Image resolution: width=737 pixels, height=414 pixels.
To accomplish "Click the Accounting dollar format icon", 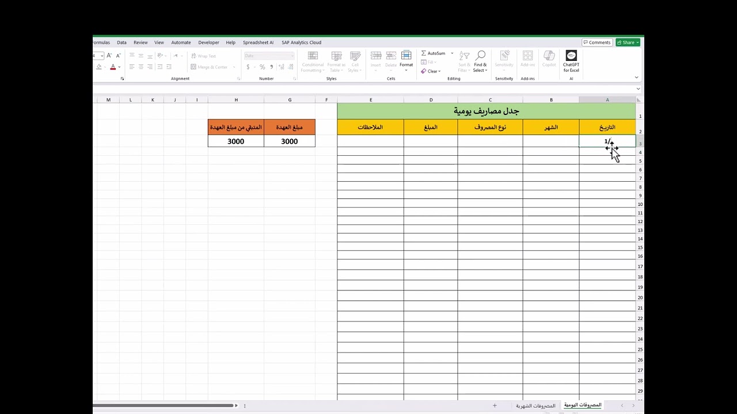I will [248, 67].
